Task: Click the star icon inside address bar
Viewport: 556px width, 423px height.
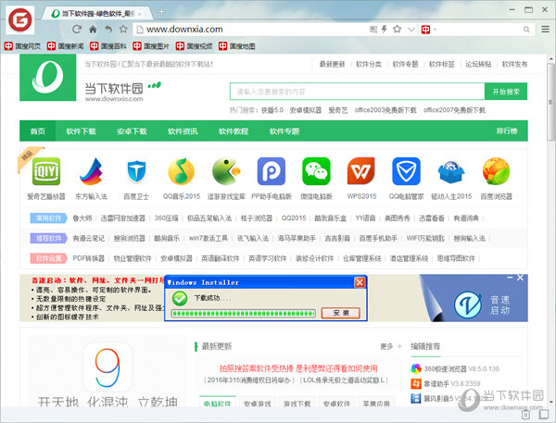Action: [398, 29]
